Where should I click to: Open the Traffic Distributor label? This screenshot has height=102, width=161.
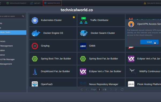(x=99, y=20)
